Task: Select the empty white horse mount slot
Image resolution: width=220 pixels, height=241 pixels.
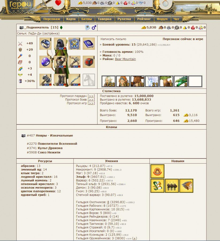Action: 89,80
